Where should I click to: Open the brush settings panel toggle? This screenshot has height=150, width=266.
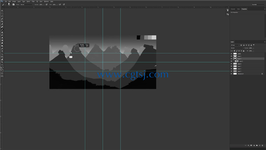pyautogui.click(x=14, y=5)
